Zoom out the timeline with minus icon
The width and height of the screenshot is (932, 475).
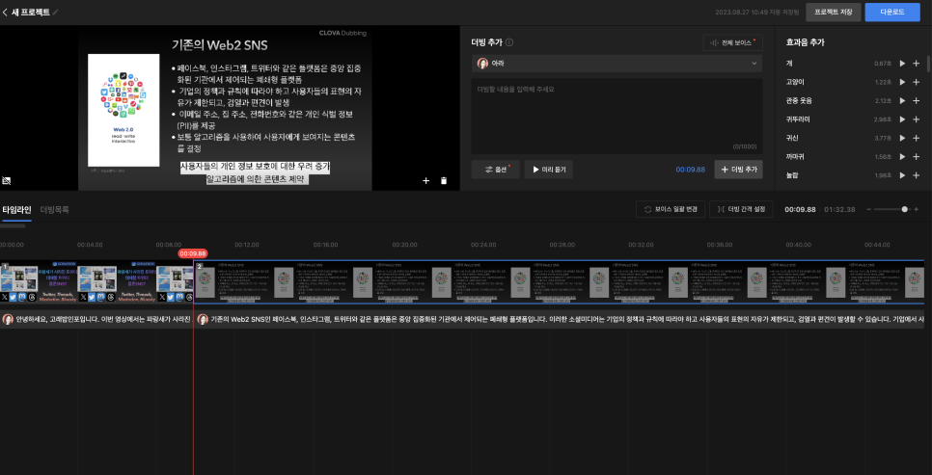coord(869,210)
